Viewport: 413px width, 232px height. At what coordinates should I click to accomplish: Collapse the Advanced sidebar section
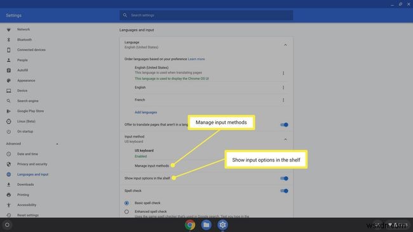click(x=57, y=144)
